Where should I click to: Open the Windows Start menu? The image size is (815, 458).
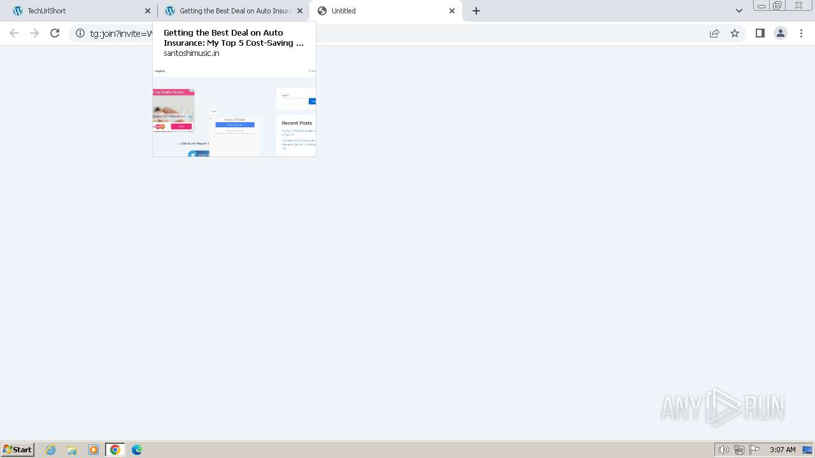pos(17,449)
